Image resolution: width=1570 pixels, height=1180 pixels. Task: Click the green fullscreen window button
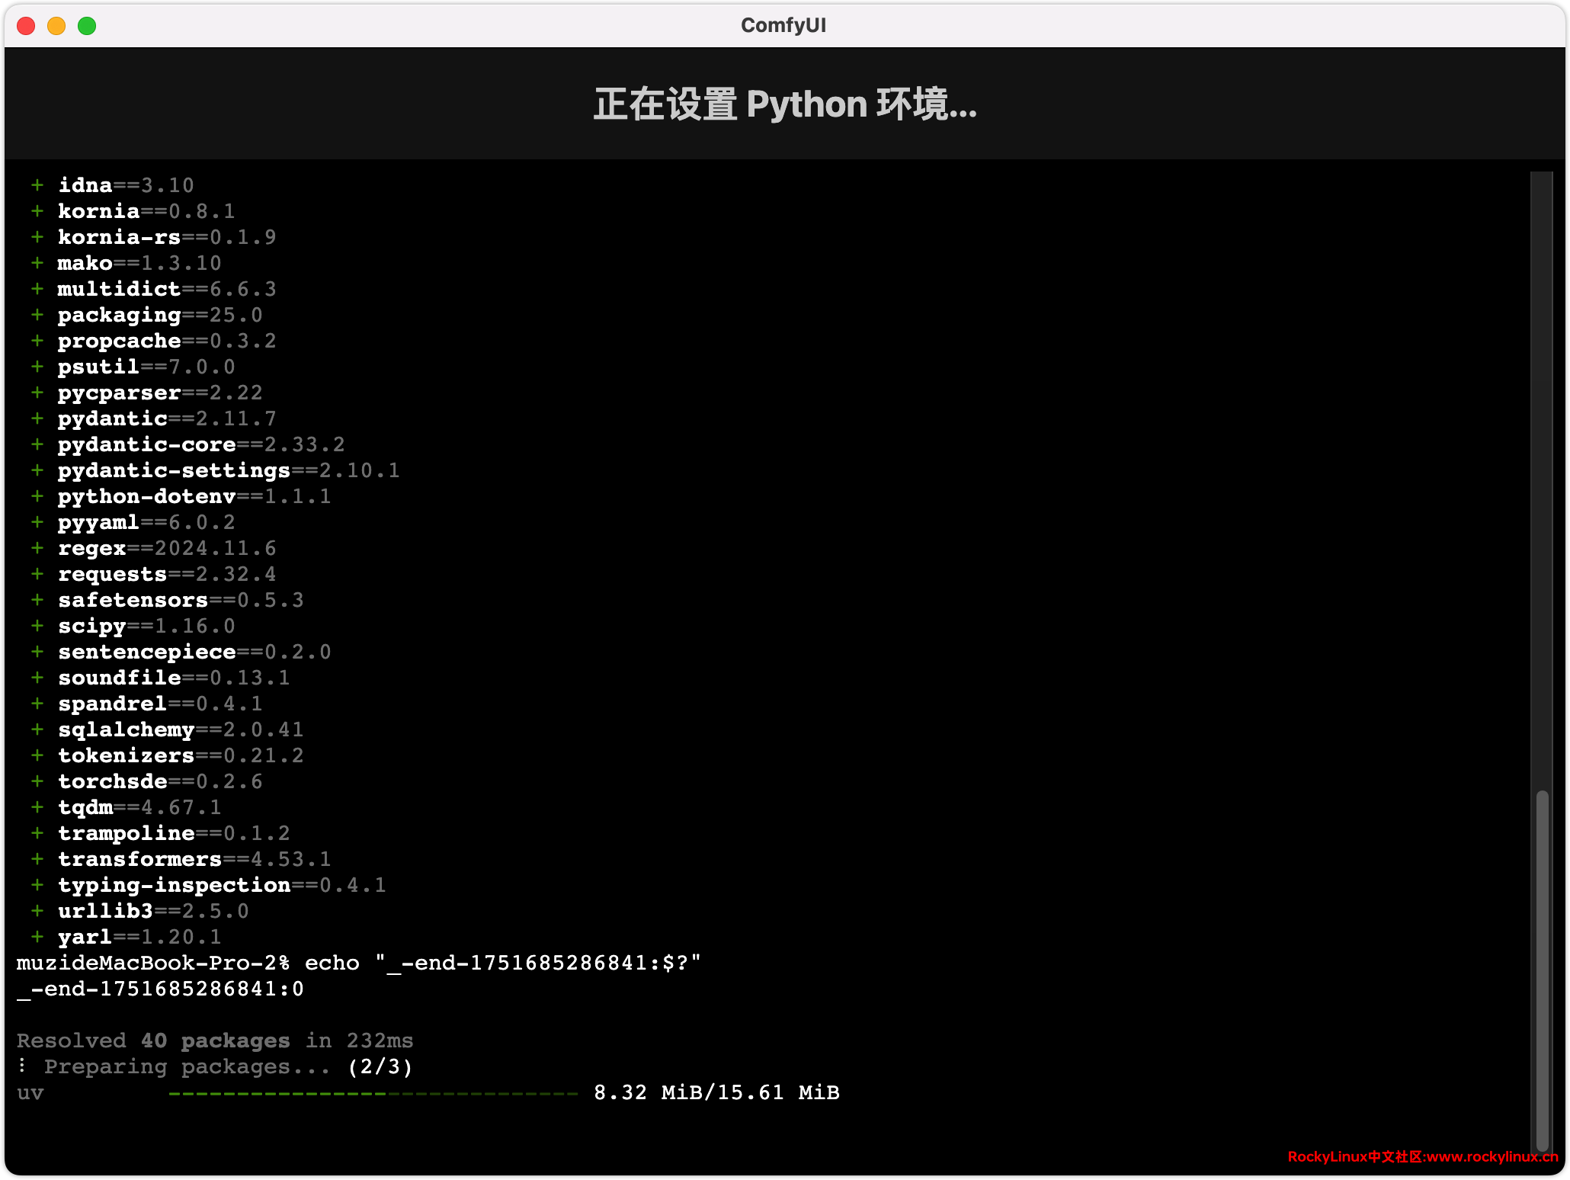[x=87, y=26]
